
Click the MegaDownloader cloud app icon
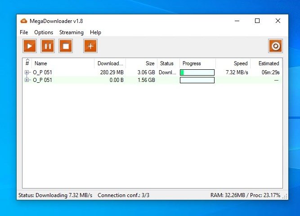24,21
